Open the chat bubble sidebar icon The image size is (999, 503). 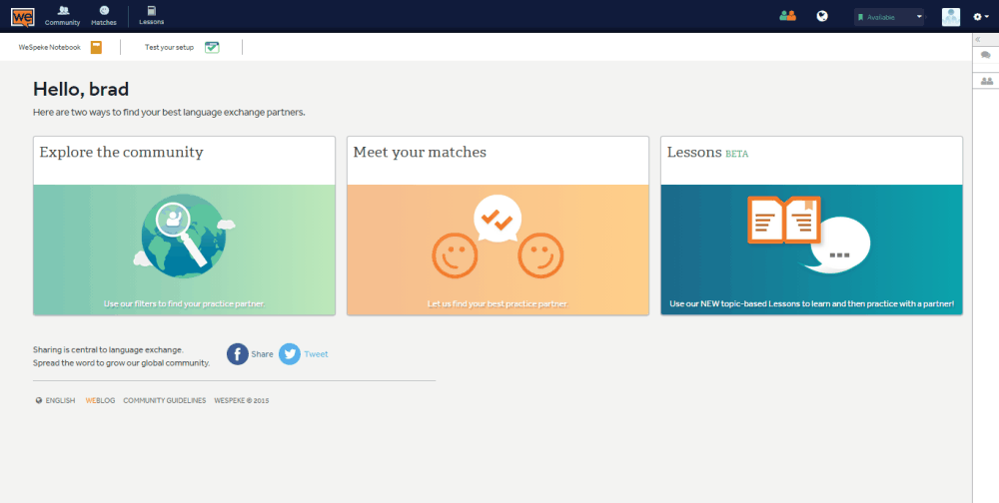986,56
